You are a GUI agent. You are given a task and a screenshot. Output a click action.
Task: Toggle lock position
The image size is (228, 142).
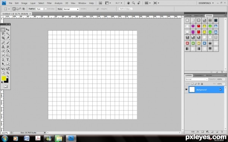tap(199, 84)
